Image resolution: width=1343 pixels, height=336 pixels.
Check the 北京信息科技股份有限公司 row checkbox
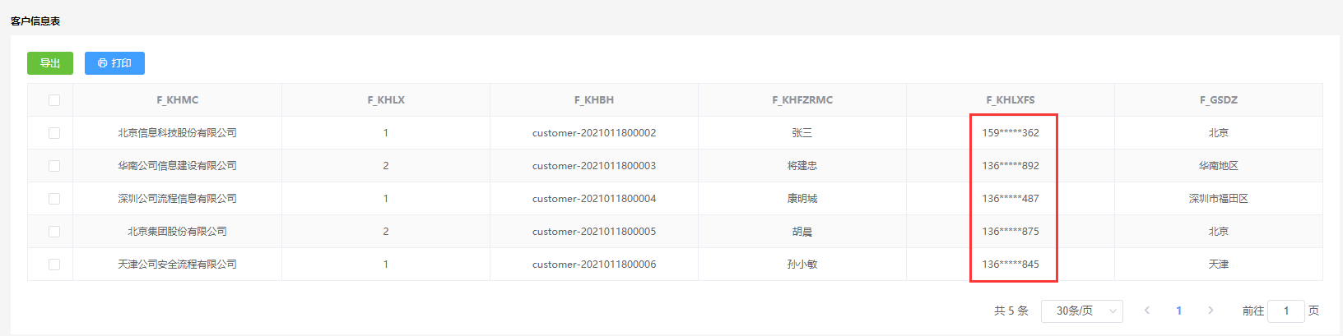[x=54, y=133]
